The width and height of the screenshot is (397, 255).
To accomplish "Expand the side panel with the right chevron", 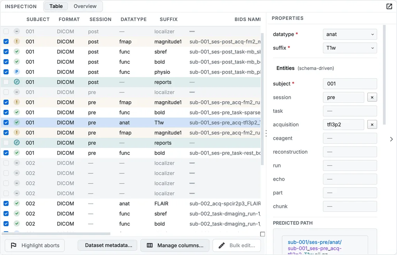I will (392, 139).
